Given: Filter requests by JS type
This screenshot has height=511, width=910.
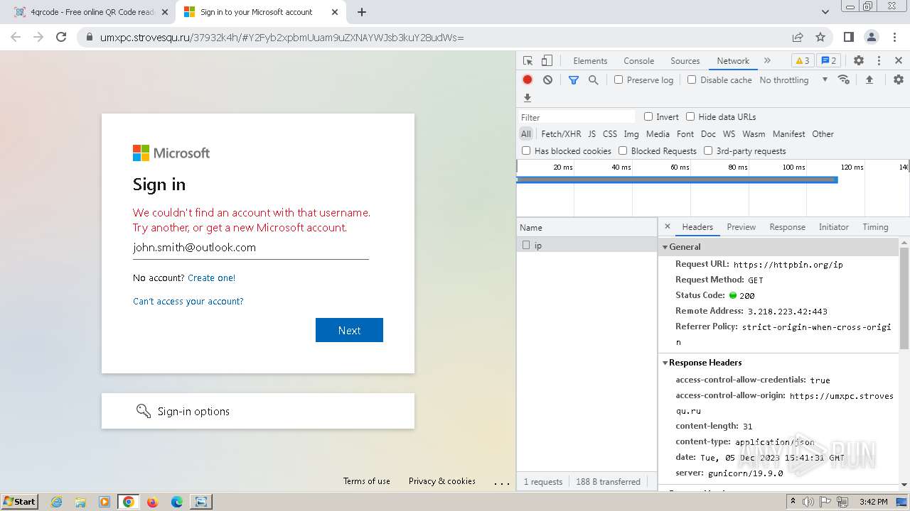Looking at the screenshot, I should [592, 134].
